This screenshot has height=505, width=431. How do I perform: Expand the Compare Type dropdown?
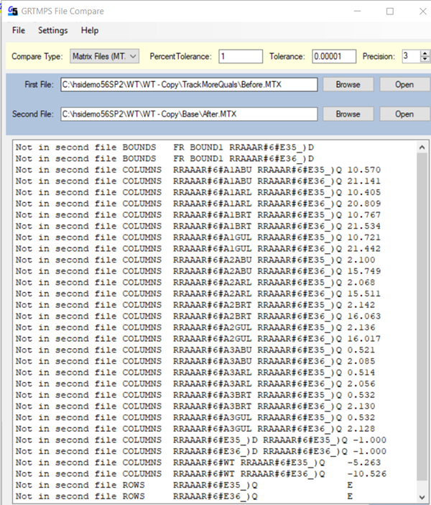tap(105, 56)
